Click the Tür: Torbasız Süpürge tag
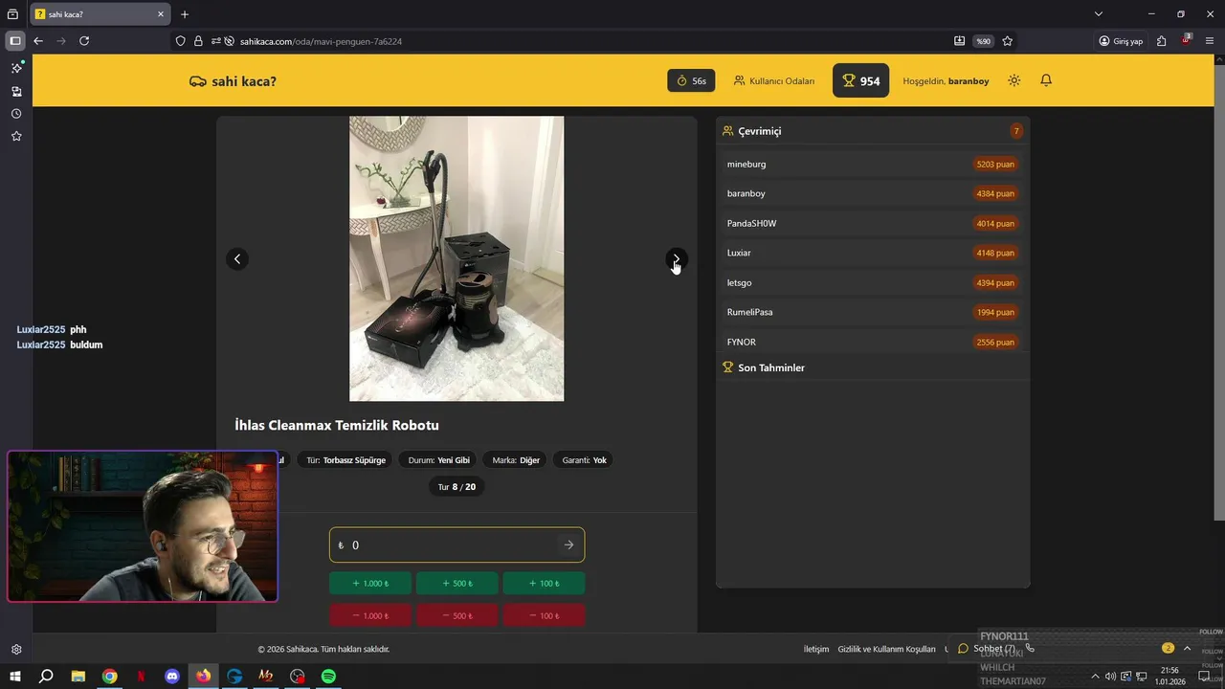This screenshot has width=1225, height=689. coord(345,460)
